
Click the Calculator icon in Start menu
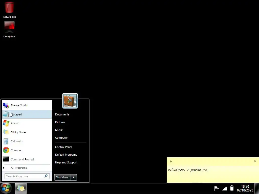(6, 141)
